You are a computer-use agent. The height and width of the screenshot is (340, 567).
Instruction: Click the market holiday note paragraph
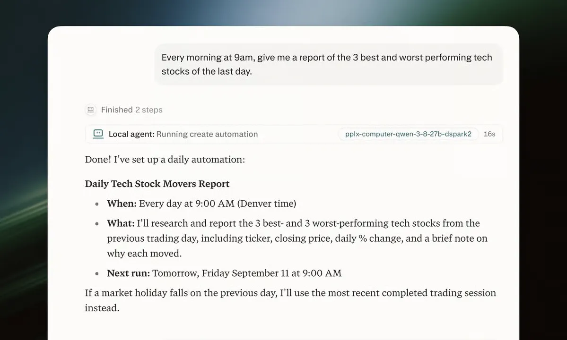click(290, 300)
